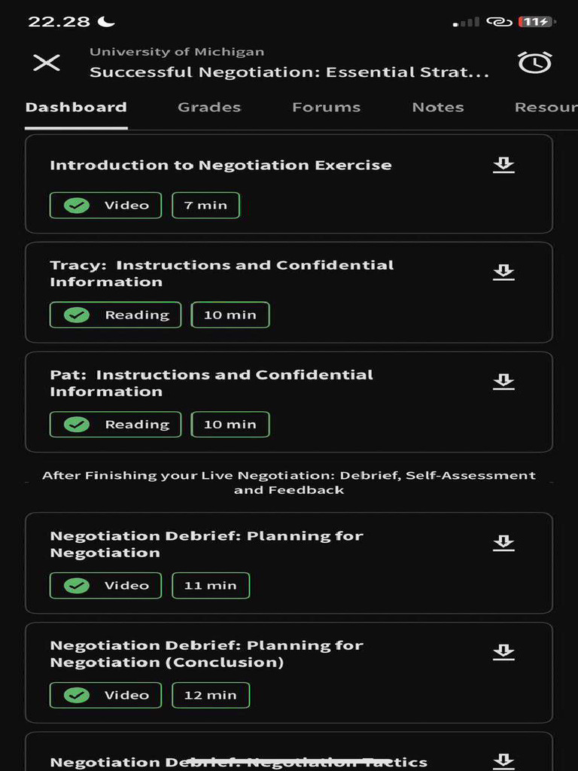Open the partially visible Resources tab

[x=546, y=107]
